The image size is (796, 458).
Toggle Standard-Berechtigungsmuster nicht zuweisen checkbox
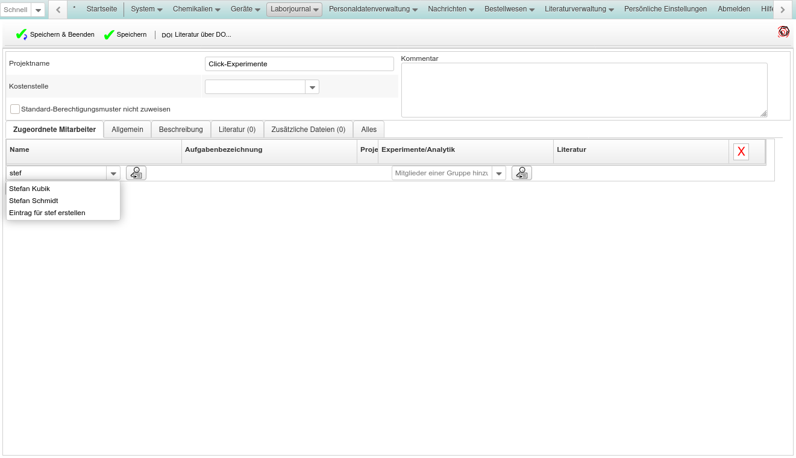coord(15,109)
